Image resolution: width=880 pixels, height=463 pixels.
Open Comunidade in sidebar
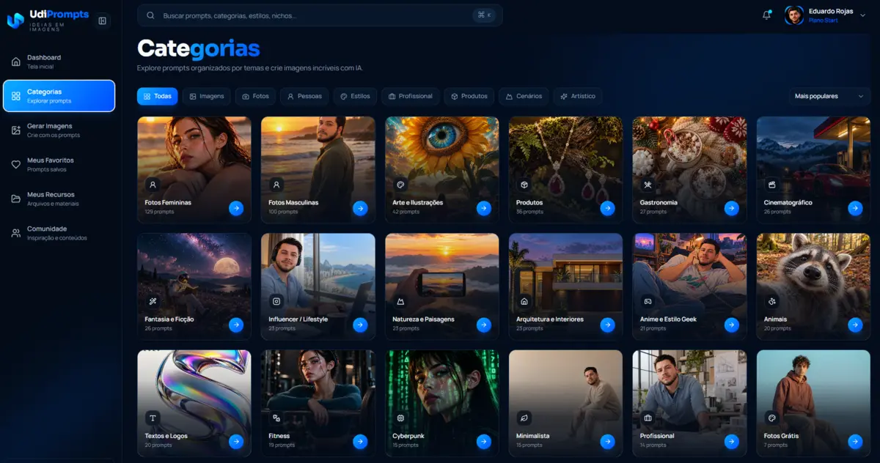(x=59, y=233)
